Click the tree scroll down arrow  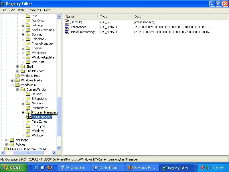tap(59, 148)
